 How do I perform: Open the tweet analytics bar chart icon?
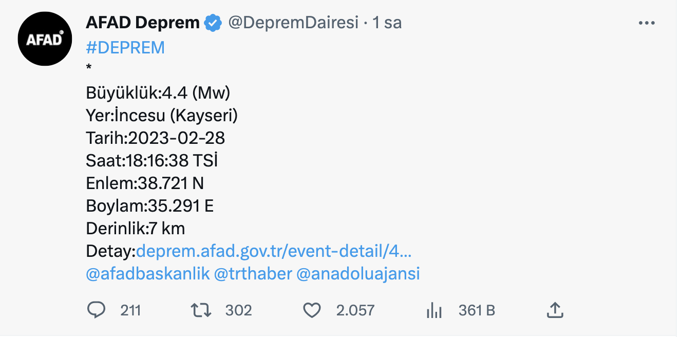434,310
